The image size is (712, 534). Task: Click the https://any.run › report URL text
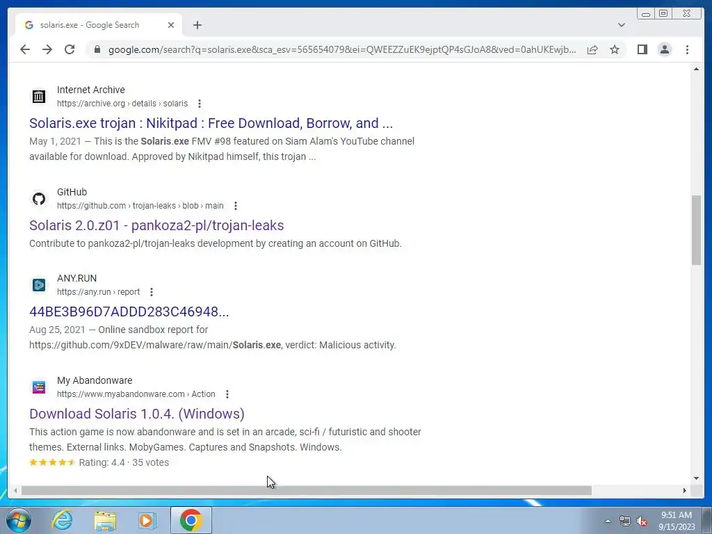pos(98,292)
